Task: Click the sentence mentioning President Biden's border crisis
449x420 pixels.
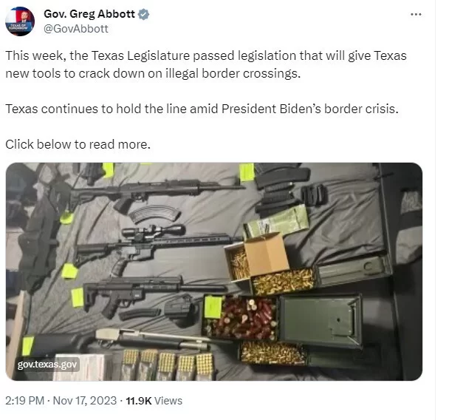Action: [202, 109]
